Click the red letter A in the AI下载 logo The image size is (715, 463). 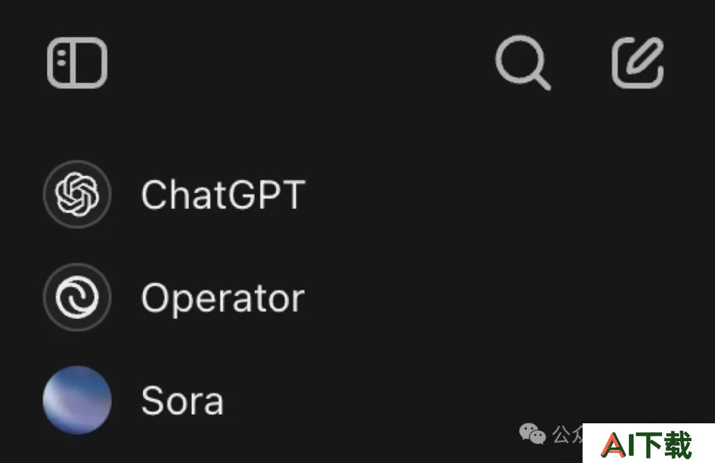click(613, 444)
